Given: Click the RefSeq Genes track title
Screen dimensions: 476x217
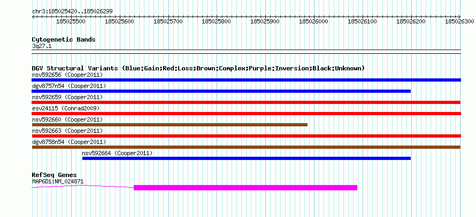Looking at the screenshot, I should (x=55, y=175).
